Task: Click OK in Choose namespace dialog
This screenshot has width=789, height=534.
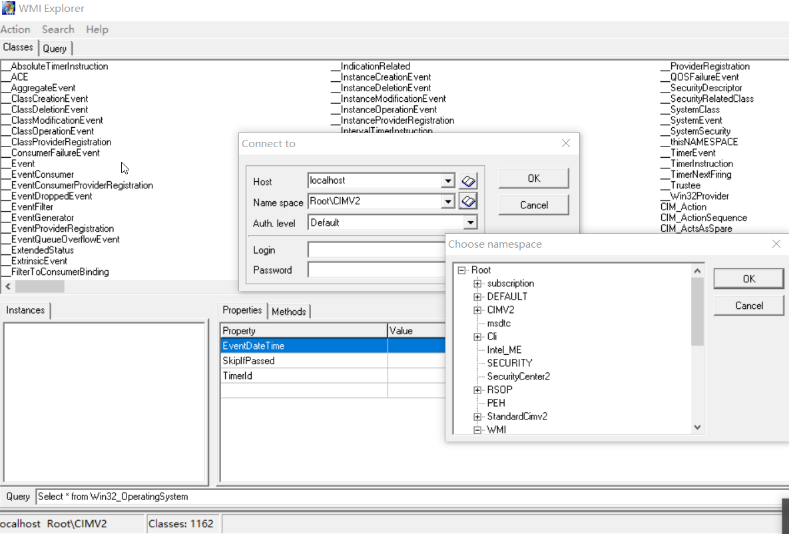Action: (749, 279)
